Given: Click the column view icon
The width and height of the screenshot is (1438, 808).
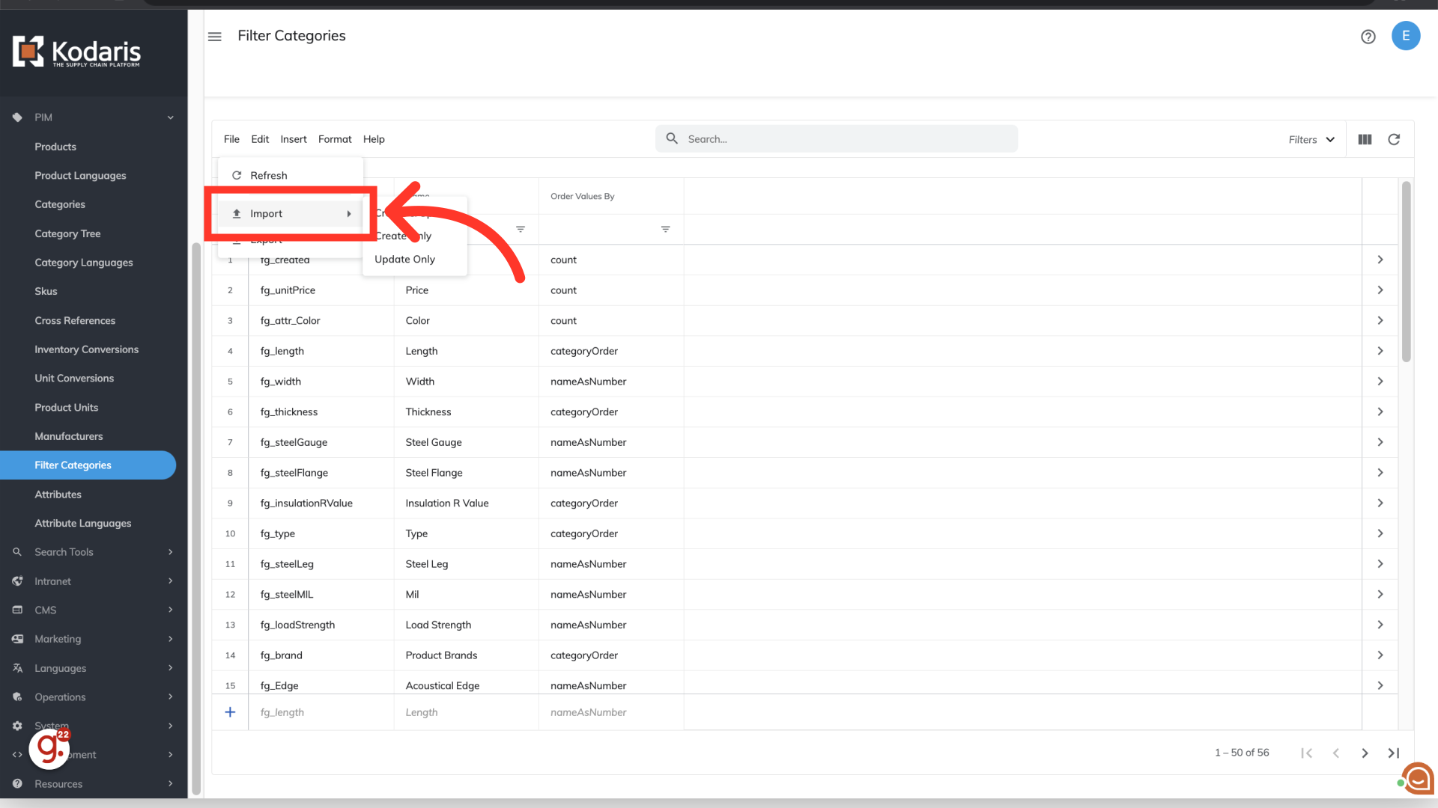Looking at the screenshot, I should pyautogui.click(x=1365, y=140).
